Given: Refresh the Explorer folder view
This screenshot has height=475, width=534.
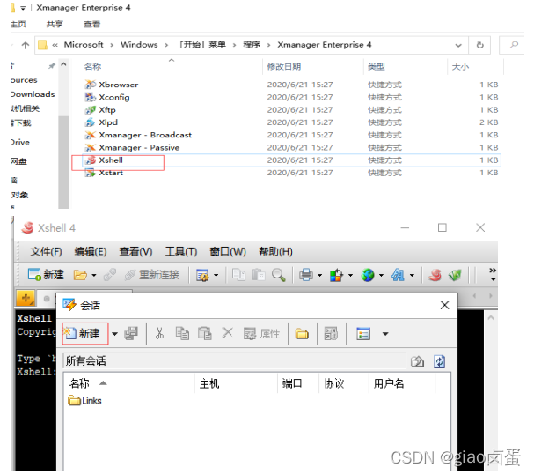Looking at the screenshot, I should [x=479, y=45].
